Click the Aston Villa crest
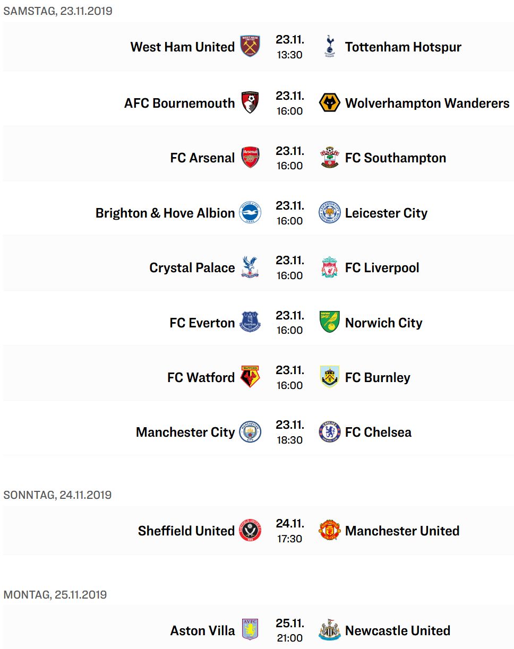The image size is (514, 649). click(250, 630)
